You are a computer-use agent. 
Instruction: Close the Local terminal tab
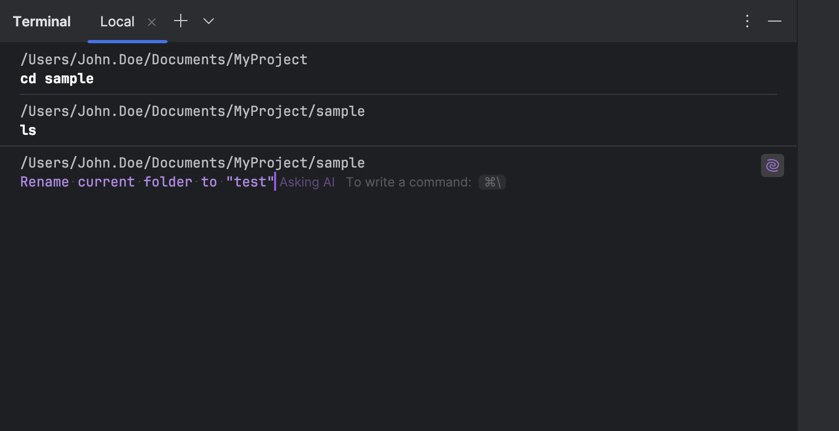pos(152,22)
